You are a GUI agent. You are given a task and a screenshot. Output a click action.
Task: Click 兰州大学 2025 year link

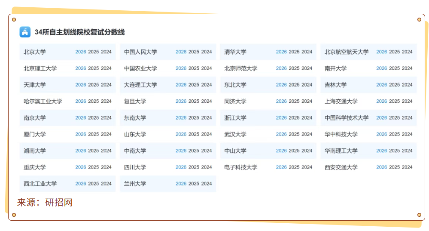[x=194, y=184]
